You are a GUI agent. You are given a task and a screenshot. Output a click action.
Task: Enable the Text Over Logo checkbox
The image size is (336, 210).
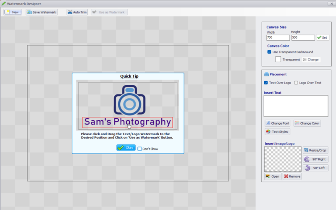266,83
